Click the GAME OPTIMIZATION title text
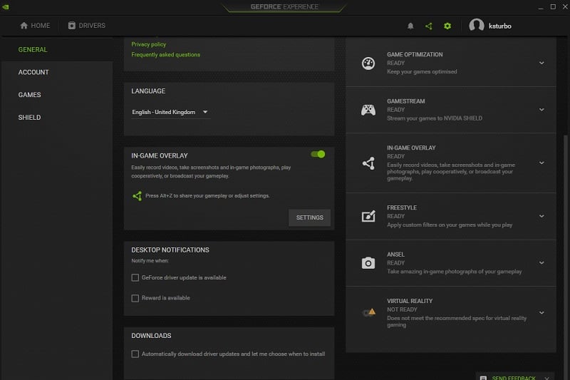This screenshot has width=570, height=380. (415, 55)
